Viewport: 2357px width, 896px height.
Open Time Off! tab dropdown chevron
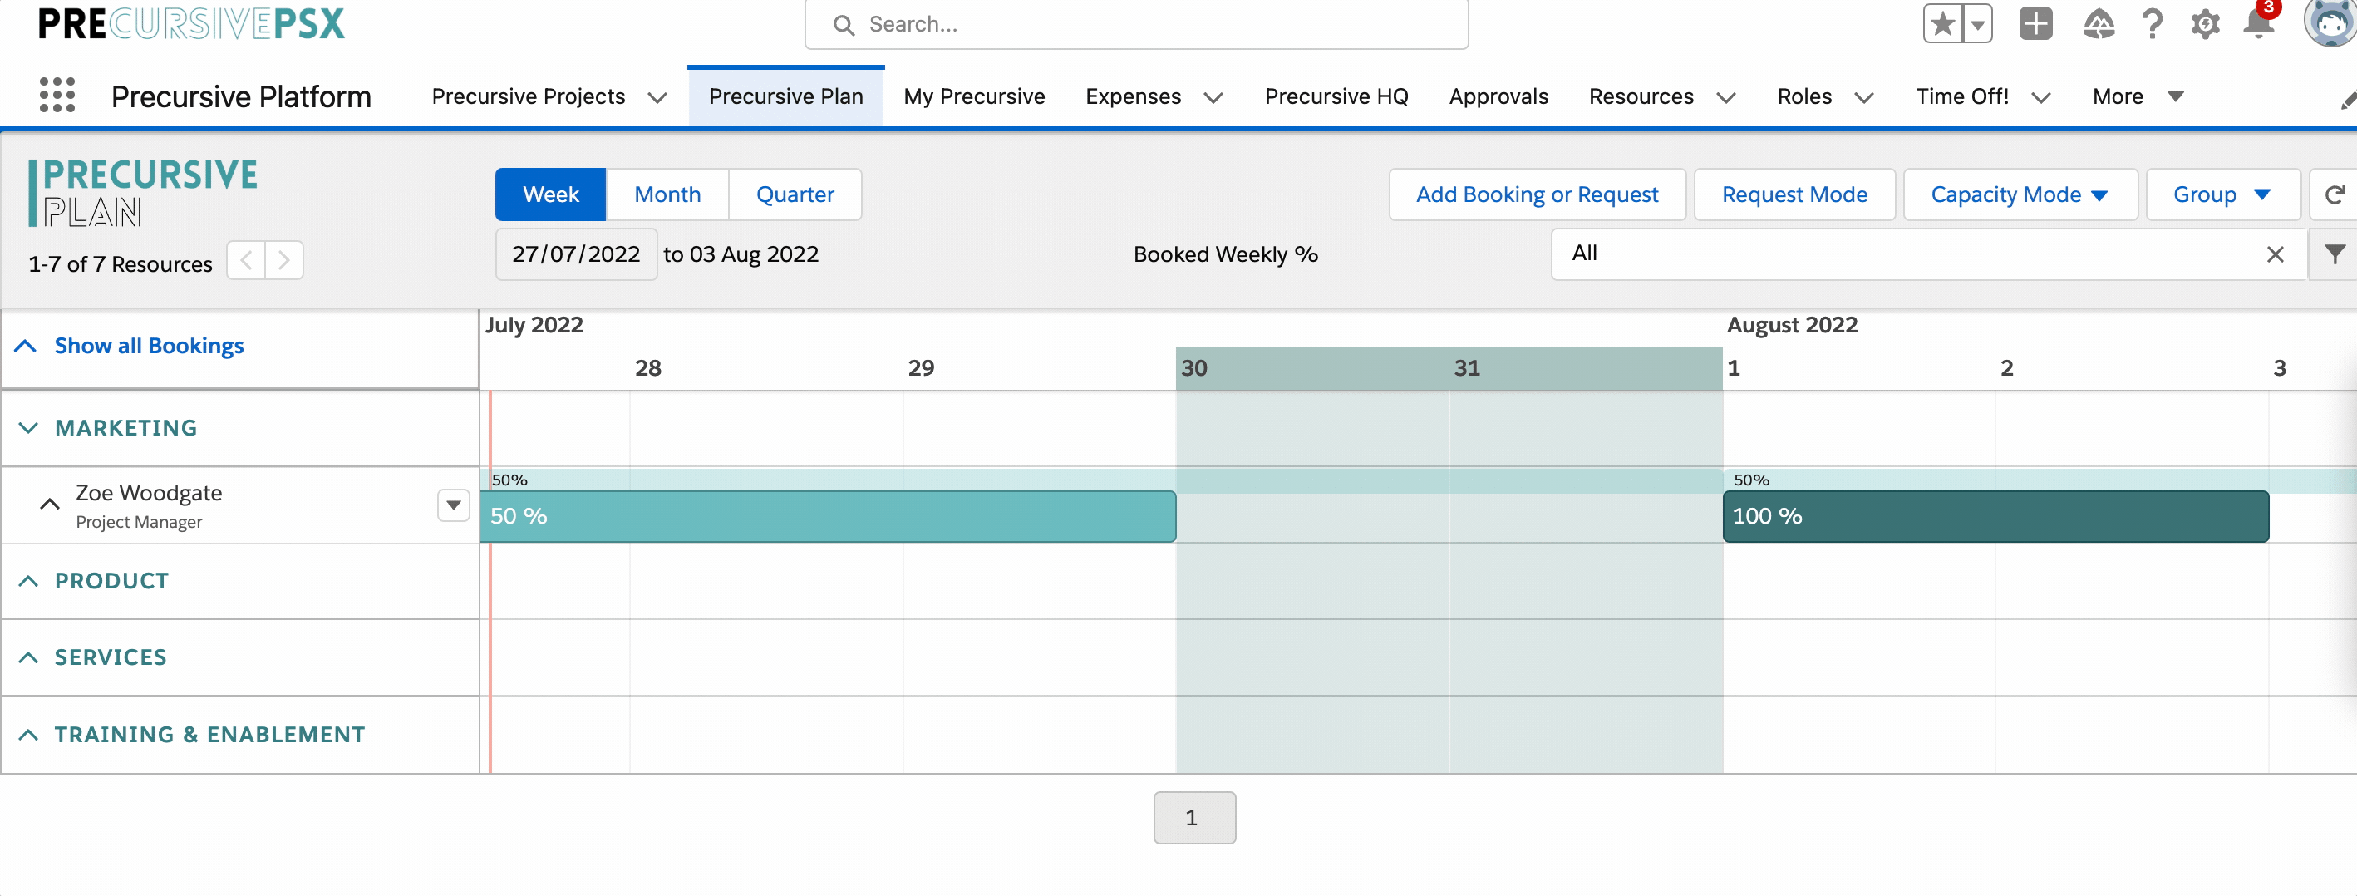(x=2040, y=97)
